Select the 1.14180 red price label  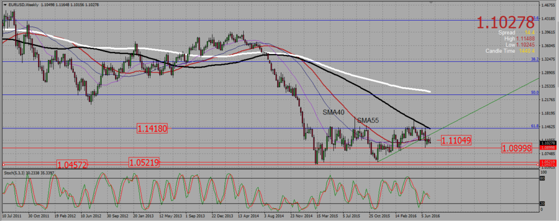152,129
